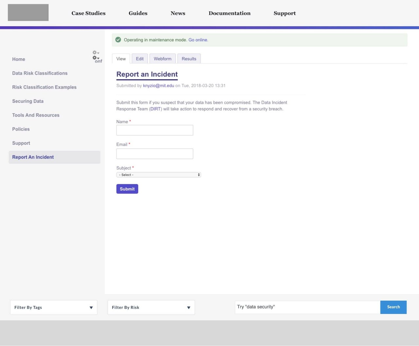
Task: Click the gray site logo placeholder
Action: pos(28,12)
